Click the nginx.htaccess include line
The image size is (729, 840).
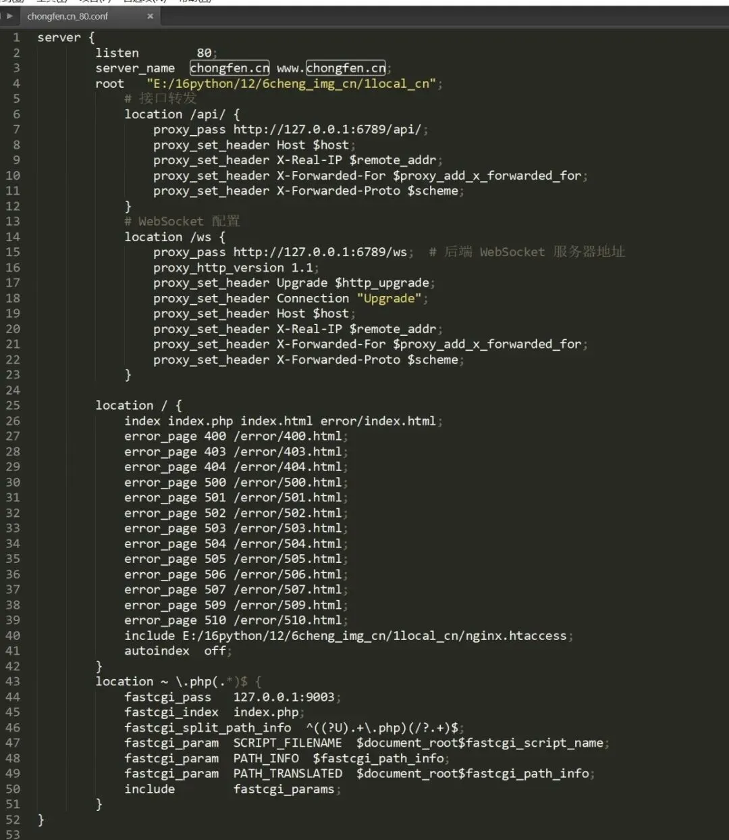[344, 636]
